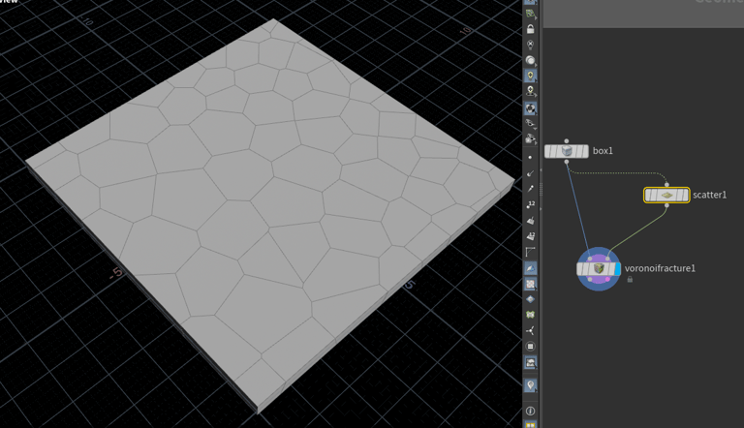Click the output connector below scatter1
Viewport: 744px width, 428px height.
click(x=666, y=205)
